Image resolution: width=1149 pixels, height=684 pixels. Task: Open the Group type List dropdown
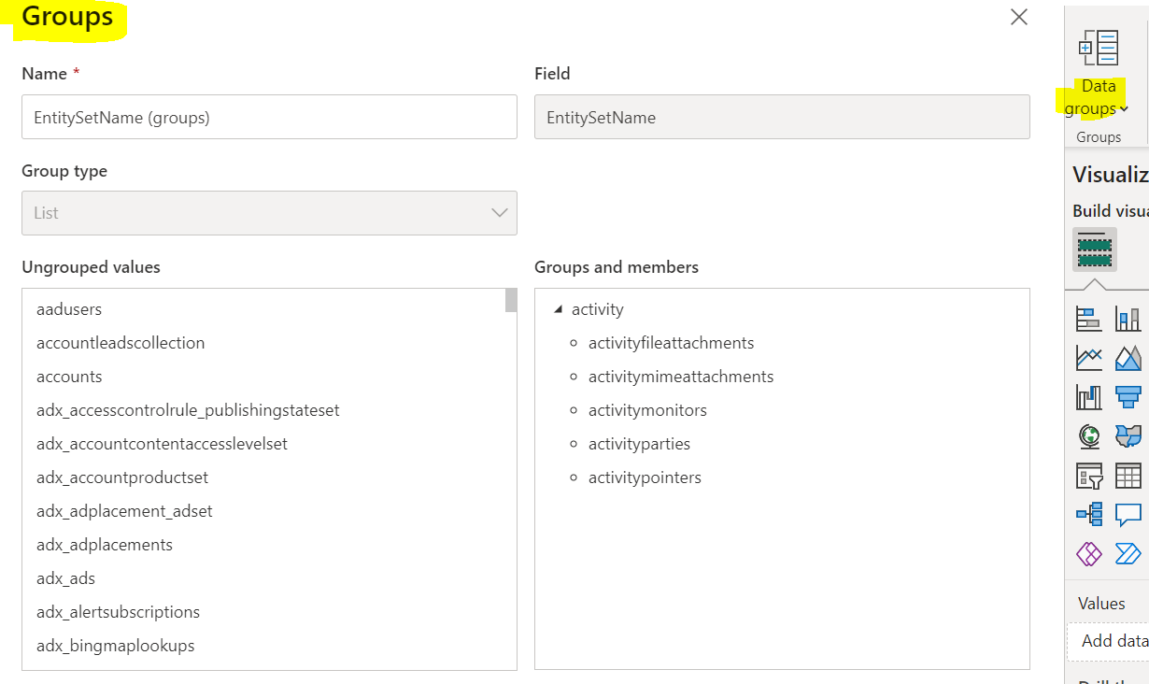tap(269, 213)
